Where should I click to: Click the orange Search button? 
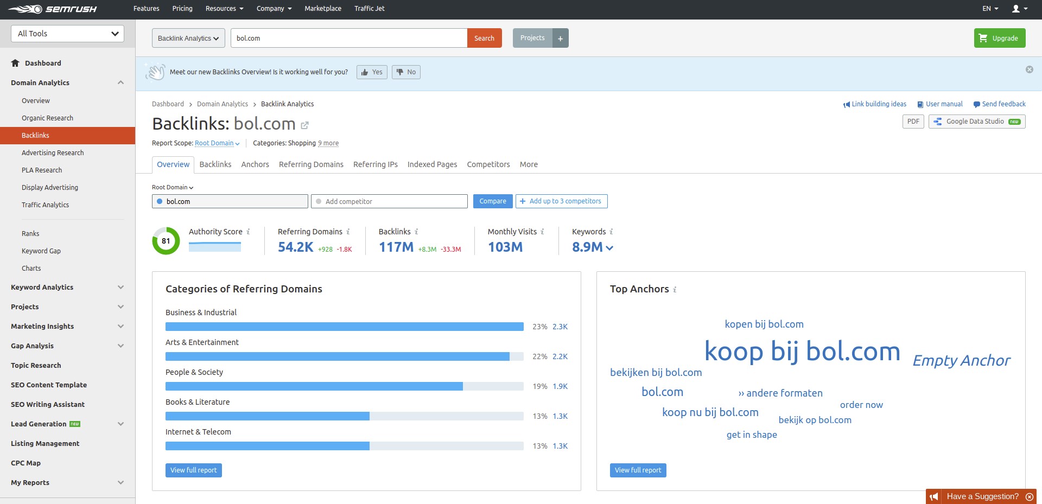pyautogui.click(x=484, y=38)
